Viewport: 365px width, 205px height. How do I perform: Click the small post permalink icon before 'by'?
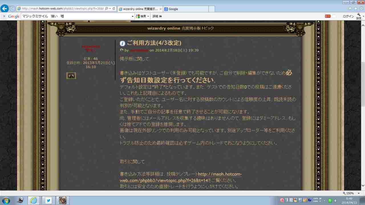pyautogui.click(x=122, y=50)
